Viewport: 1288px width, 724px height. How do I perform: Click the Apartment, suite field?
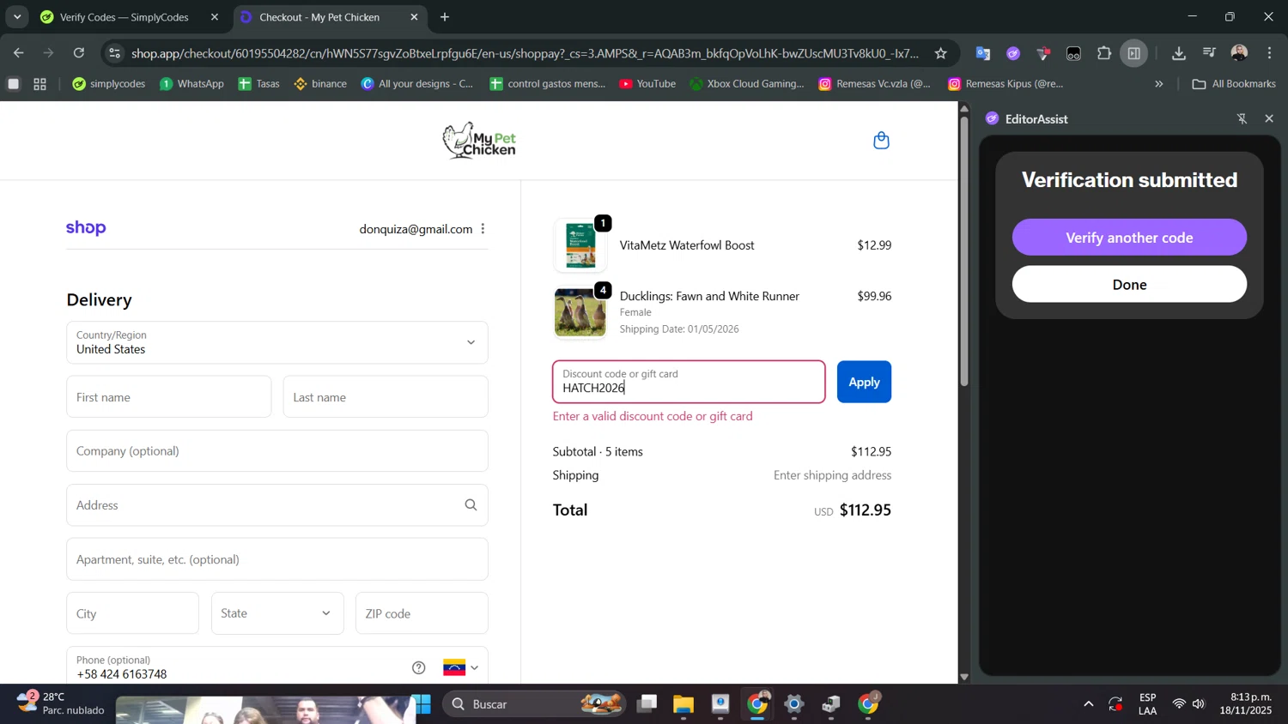pyautogui.click(x=277, y=559)
